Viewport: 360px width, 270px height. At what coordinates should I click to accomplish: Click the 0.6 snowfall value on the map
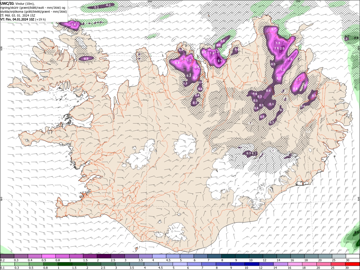tap(218, 45)
